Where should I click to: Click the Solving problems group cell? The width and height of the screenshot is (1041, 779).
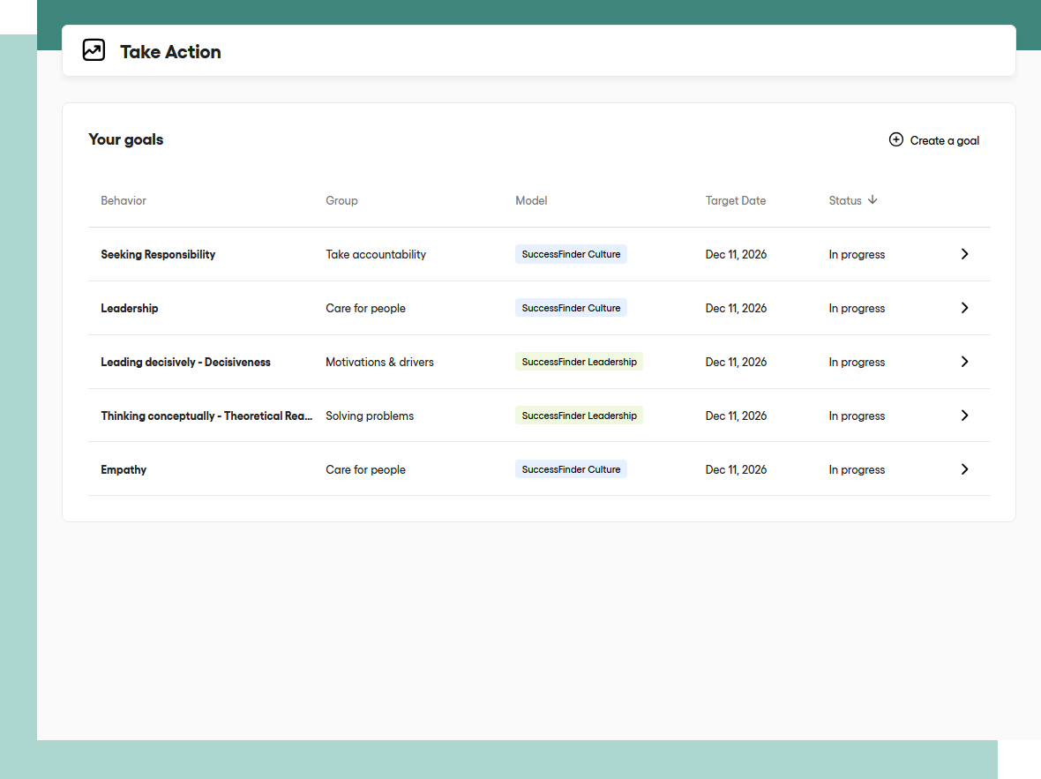tap(370, 416)
